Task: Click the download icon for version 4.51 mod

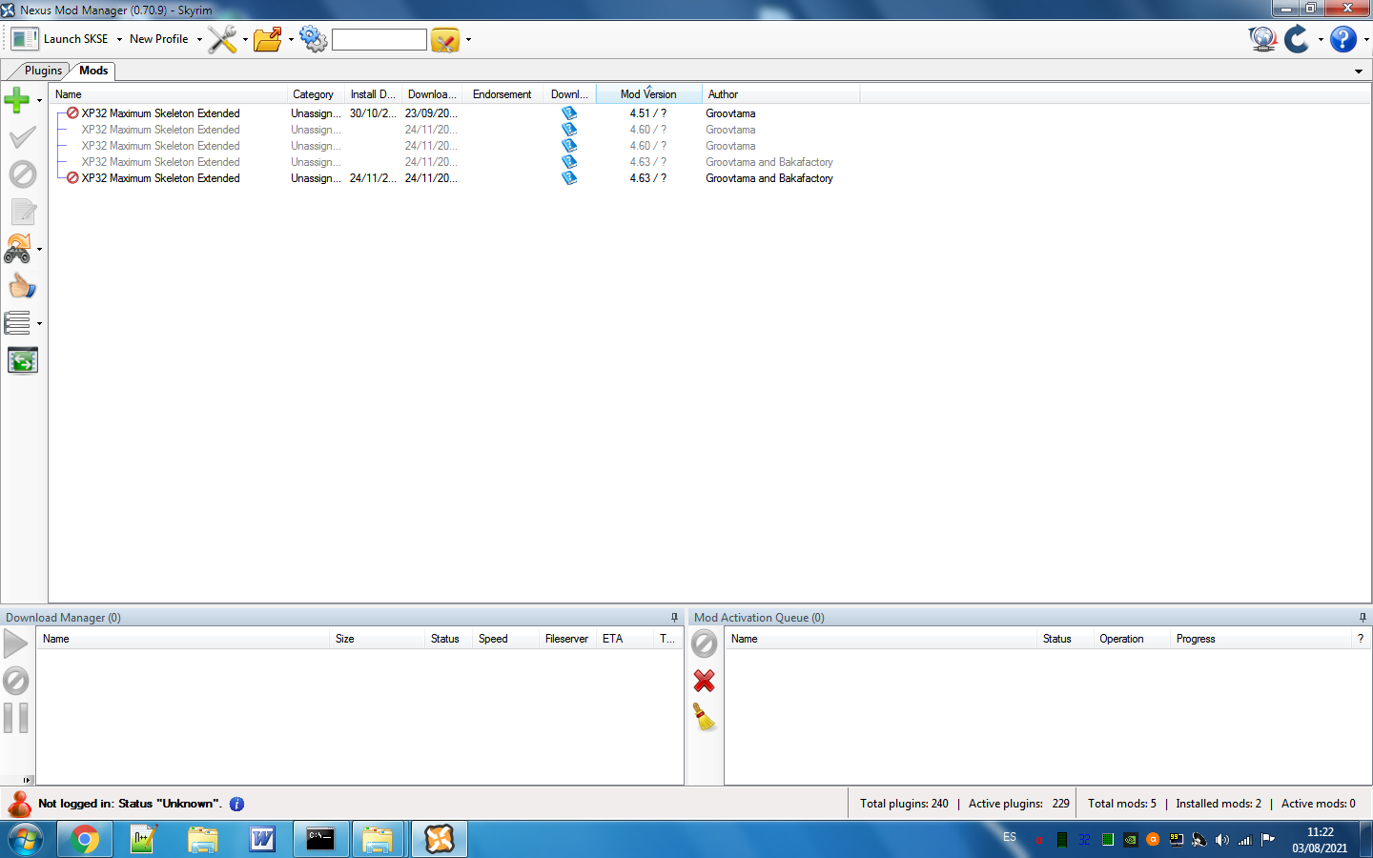Action: (569, 113)
